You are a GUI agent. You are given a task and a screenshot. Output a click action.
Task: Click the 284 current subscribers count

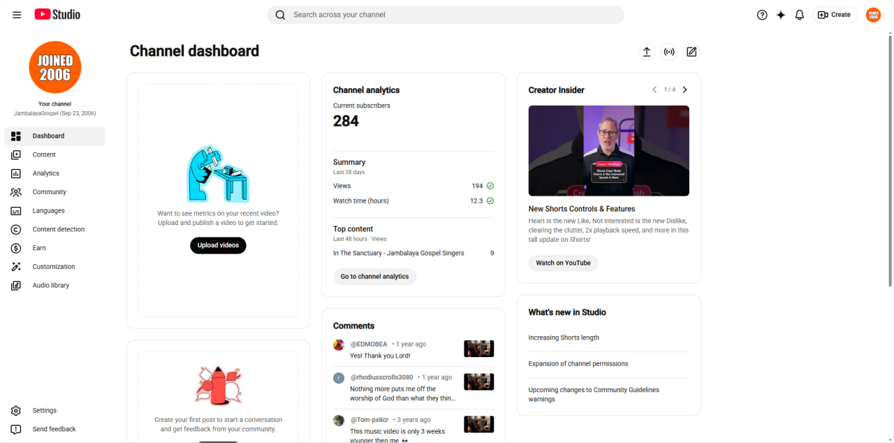click(x=346, y=122)
